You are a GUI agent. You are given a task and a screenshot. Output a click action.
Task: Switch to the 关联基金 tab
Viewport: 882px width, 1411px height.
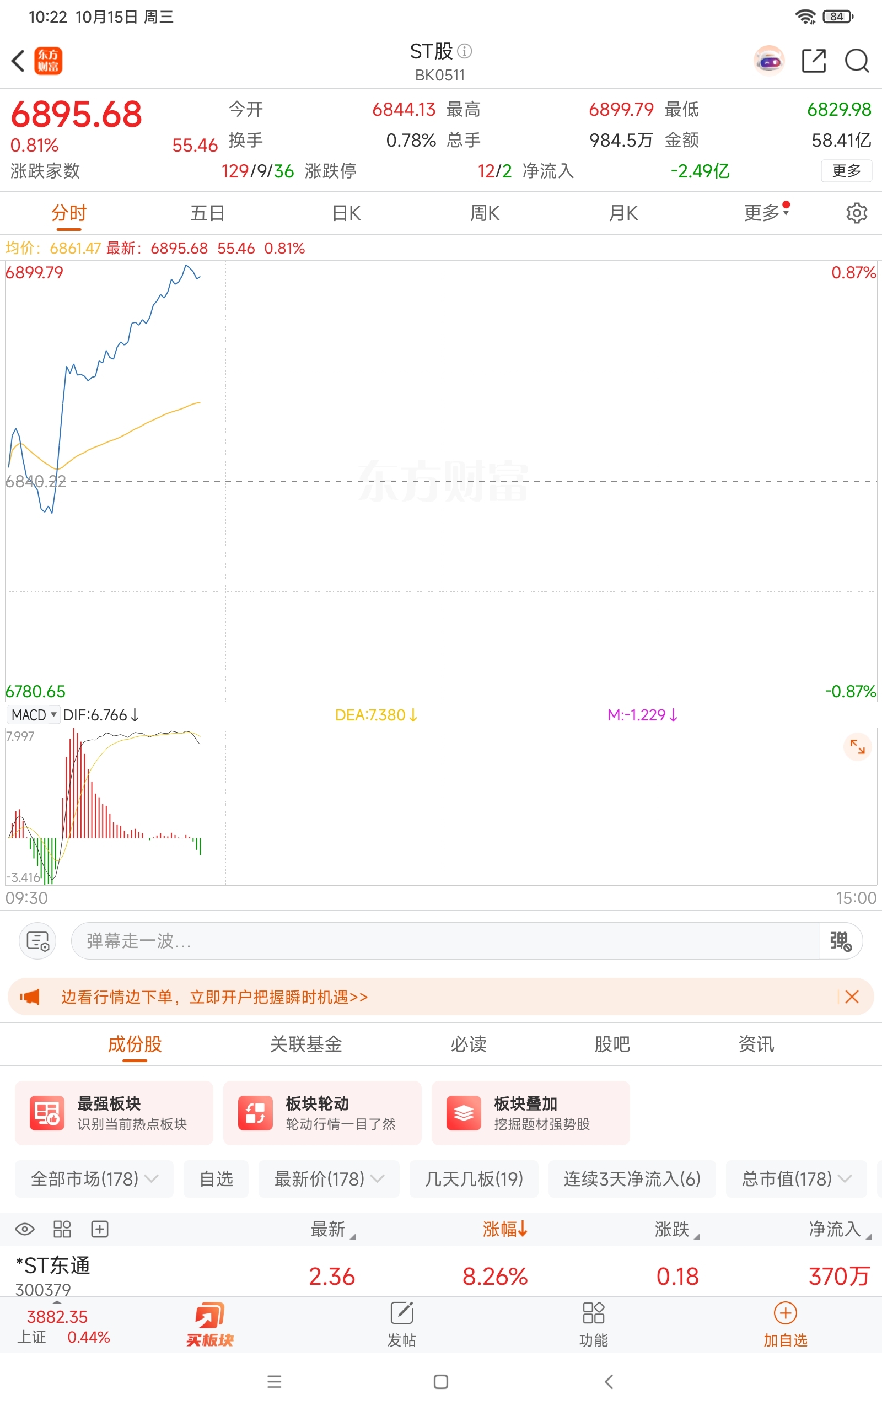305,1044
